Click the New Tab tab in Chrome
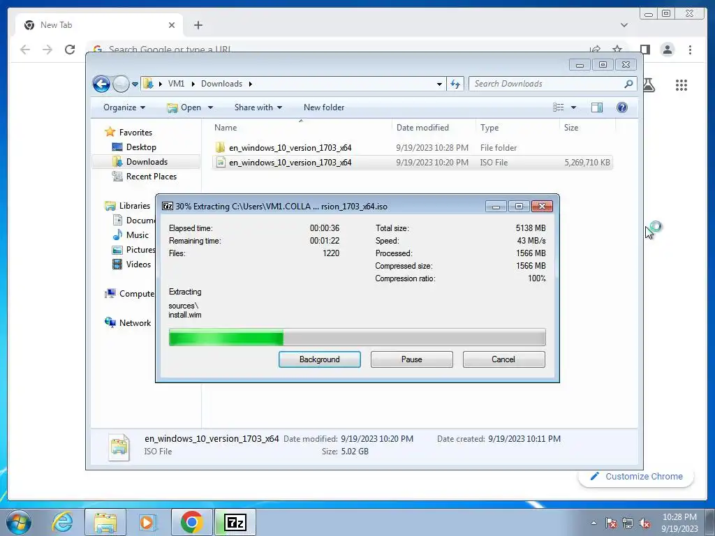The width and height of the screenshot is (715, 536). (98, 25)
